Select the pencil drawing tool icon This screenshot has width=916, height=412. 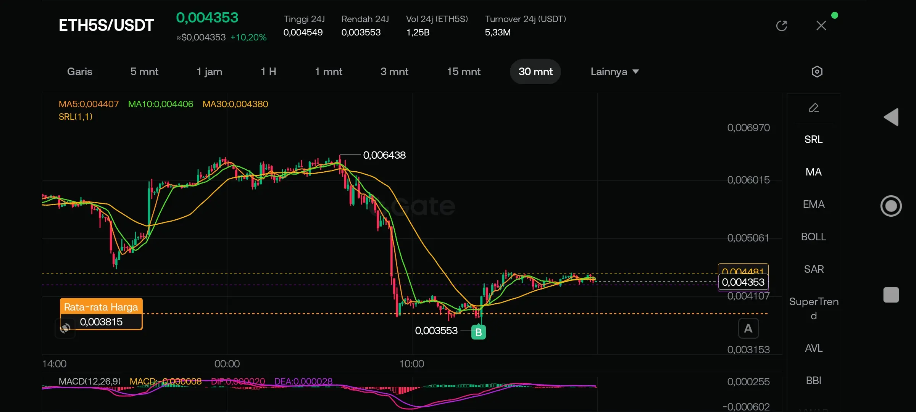(x=814, y=108)
